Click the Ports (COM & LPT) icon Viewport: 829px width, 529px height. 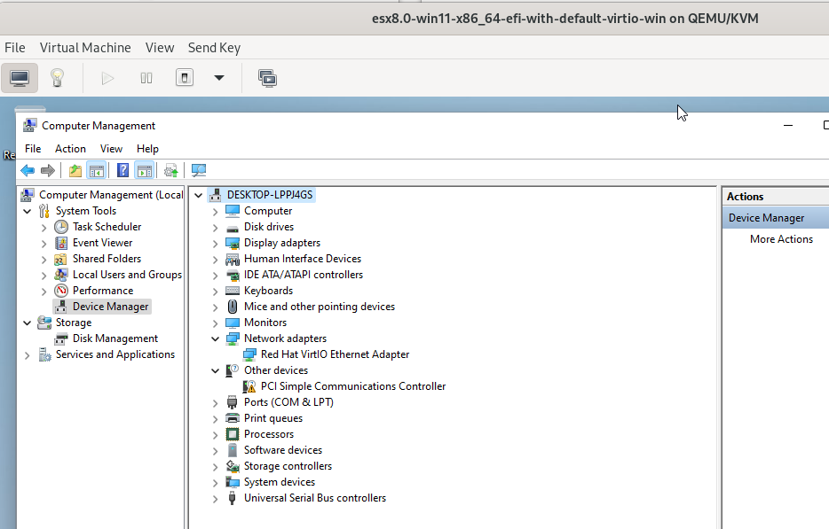(x=232, y=402)
